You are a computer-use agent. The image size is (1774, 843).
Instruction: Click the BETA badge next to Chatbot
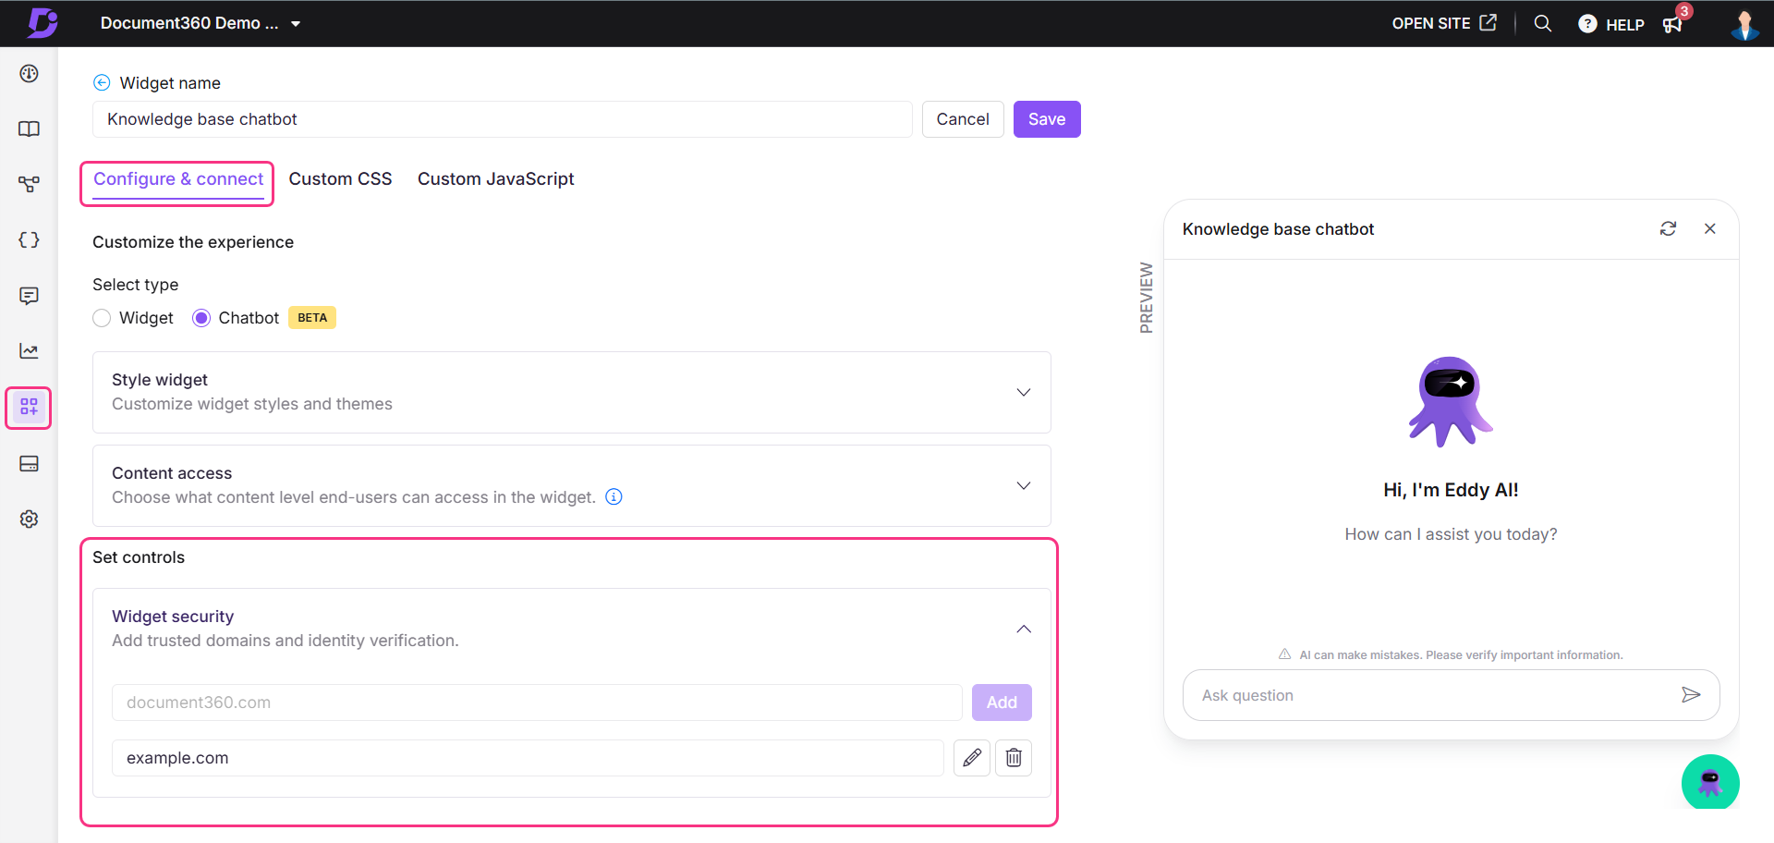pos(312,318)
